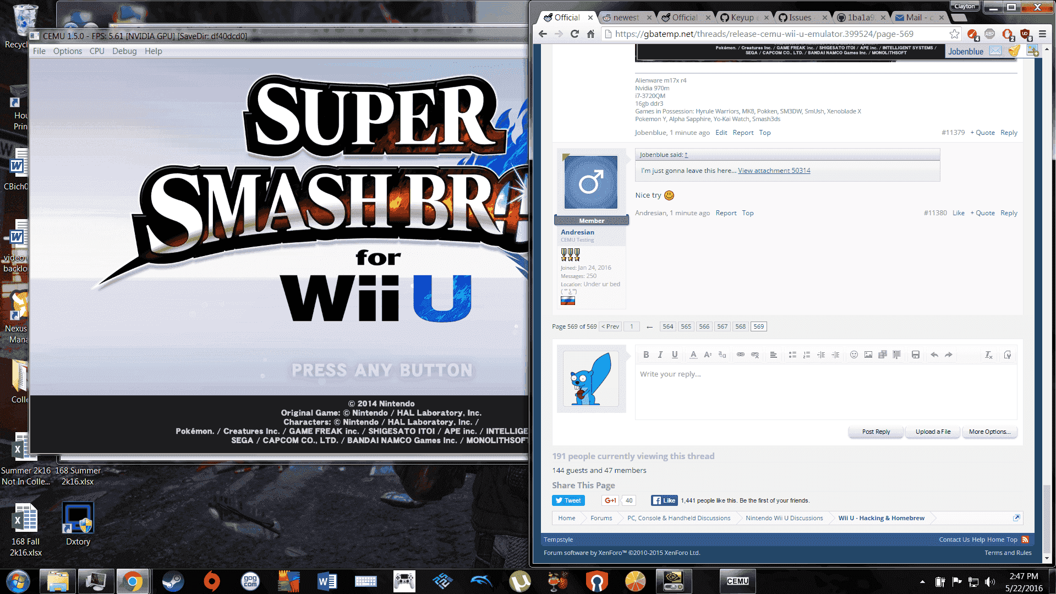Click the browser home icon
The height and width of the screenshot is (594, 1056).
590,34
